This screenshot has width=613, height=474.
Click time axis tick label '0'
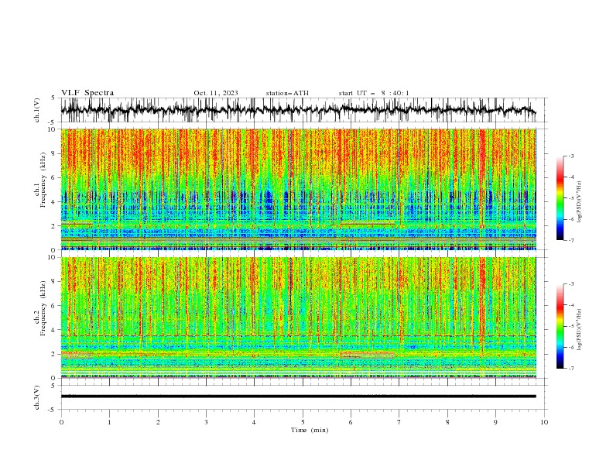pos(61,422)
